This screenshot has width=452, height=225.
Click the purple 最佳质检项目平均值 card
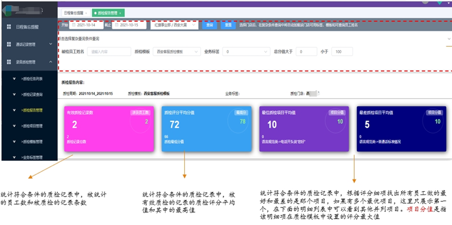[x=304, y=129]
